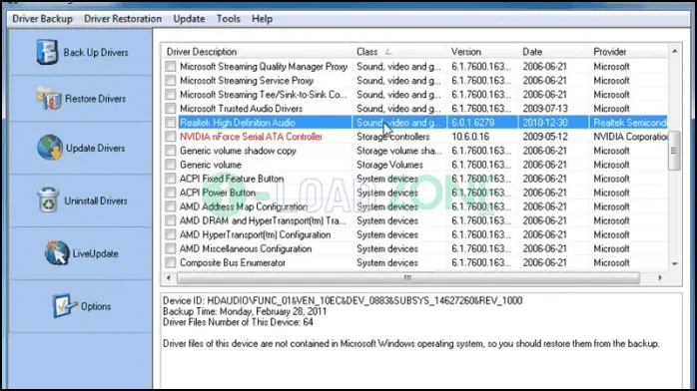The width and height of the screenshot is (697, 391).
Task: Click the Storage Volumes class cell
Action: click(389, 165)
